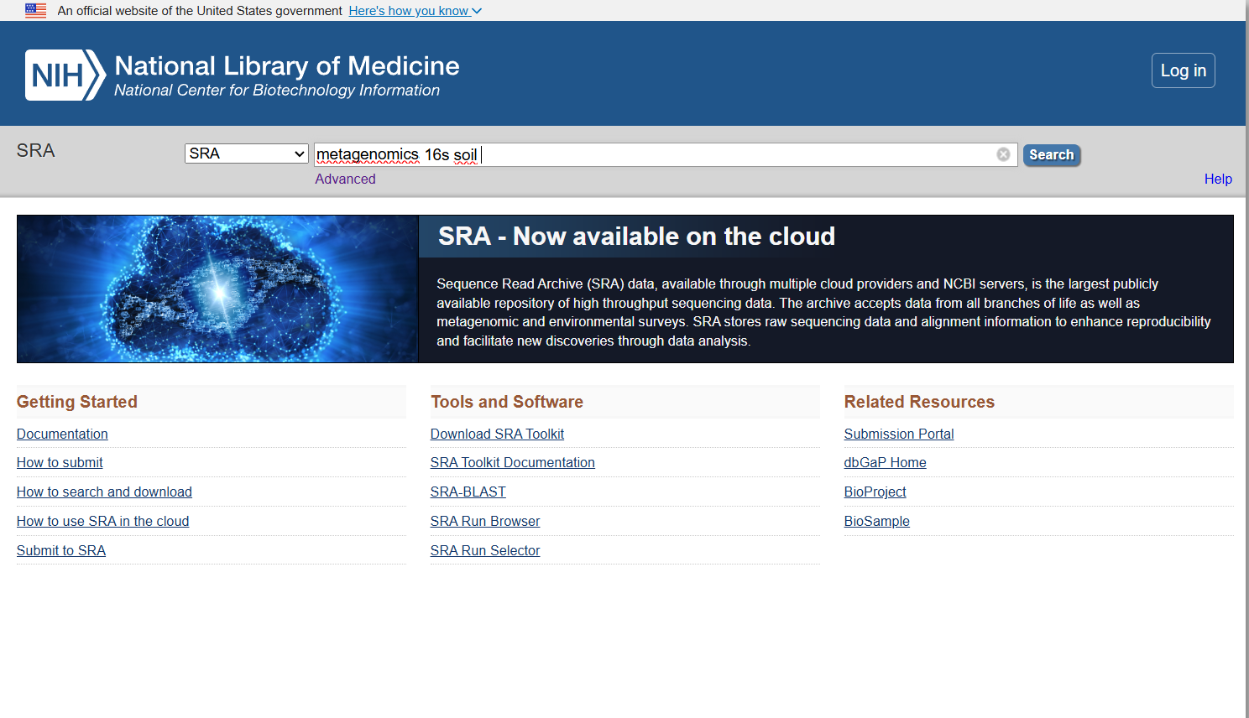Click the Search button
The image size is (1249, 718).
pos(1051,154)
